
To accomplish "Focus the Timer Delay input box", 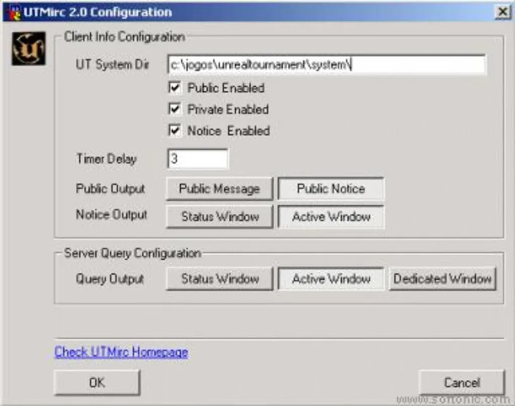I will (197, 159).
